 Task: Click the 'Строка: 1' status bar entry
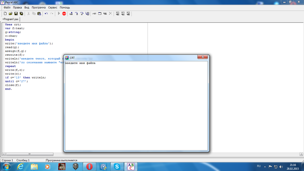tap(7, 160)
